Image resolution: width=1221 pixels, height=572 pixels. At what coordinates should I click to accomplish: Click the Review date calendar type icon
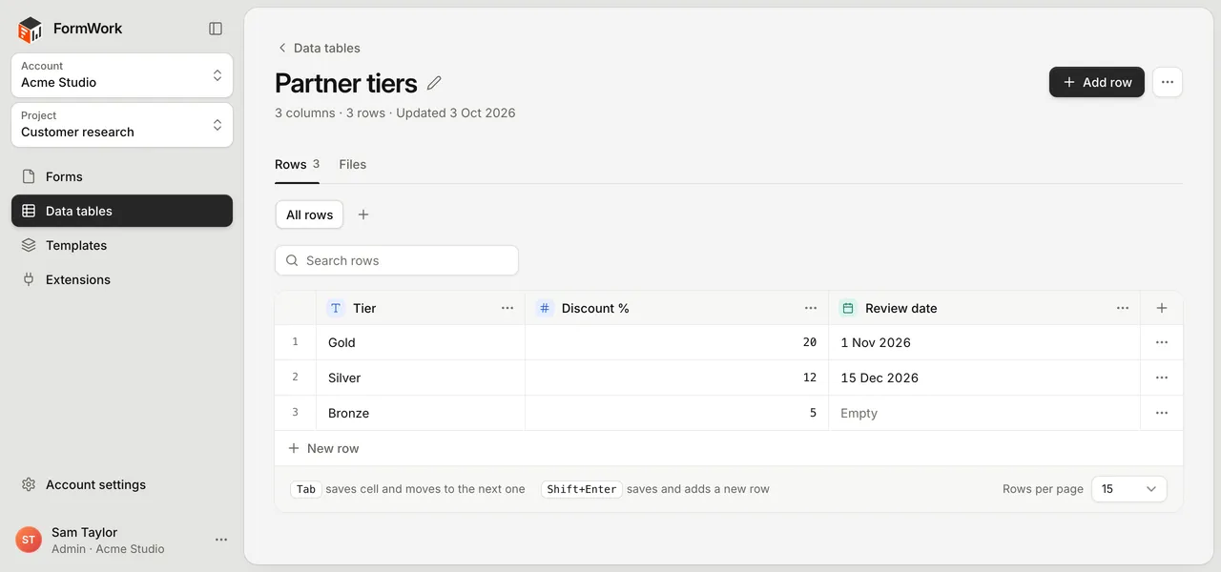point(848,308)
